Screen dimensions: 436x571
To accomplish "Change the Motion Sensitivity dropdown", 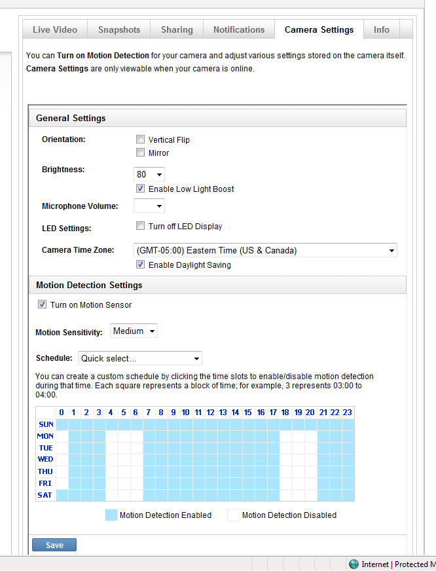I will (134, 331).
